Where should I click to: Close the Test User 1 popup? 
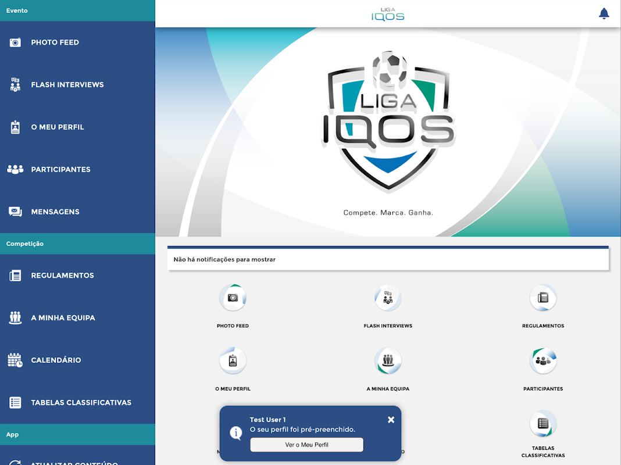click(x=391, y=420)
